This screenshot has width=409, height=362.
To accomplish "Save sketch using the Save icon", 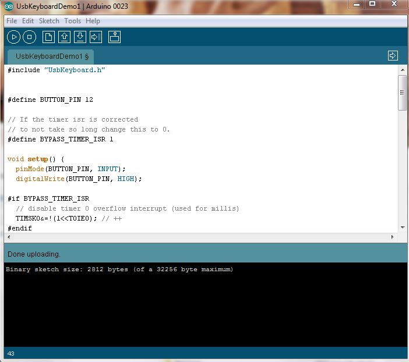I will click(80, 37).
